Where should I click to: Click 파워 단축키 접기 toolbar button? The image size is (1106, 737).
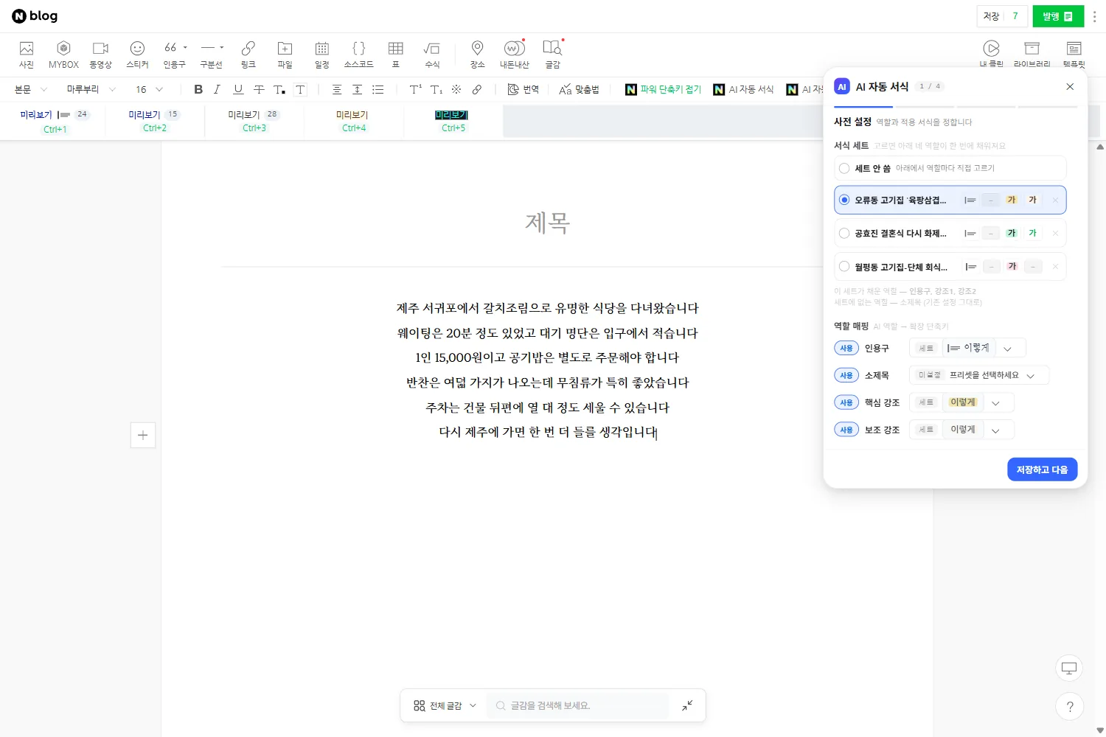click(x=664, y=89)
